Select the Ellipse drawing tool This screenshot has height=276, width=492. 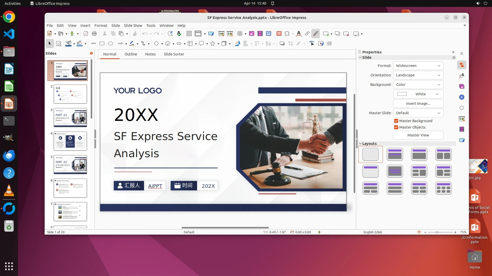pyautogui.click(x=110, y=43)
